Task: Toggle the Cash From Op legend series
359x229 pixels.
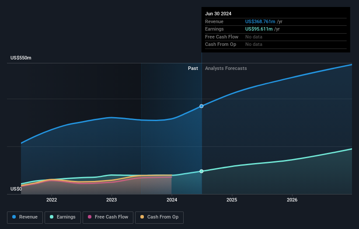Action: [159, 217]
